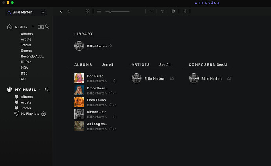Open Library Tracks

(x=26, y=45)
